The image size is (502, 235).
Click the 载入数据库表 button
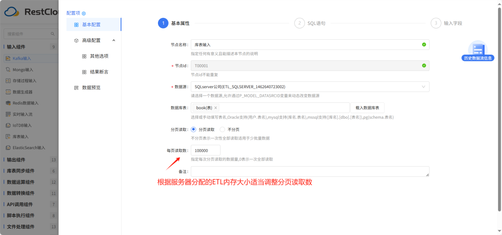[x=367, y=108]
